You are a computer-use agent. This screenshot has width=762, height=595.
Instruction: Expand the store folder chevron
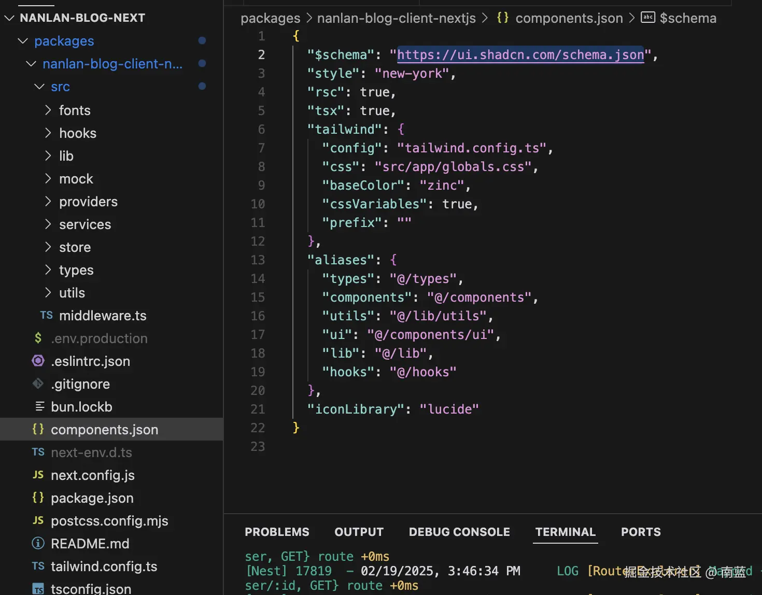(x=48, y=247)
